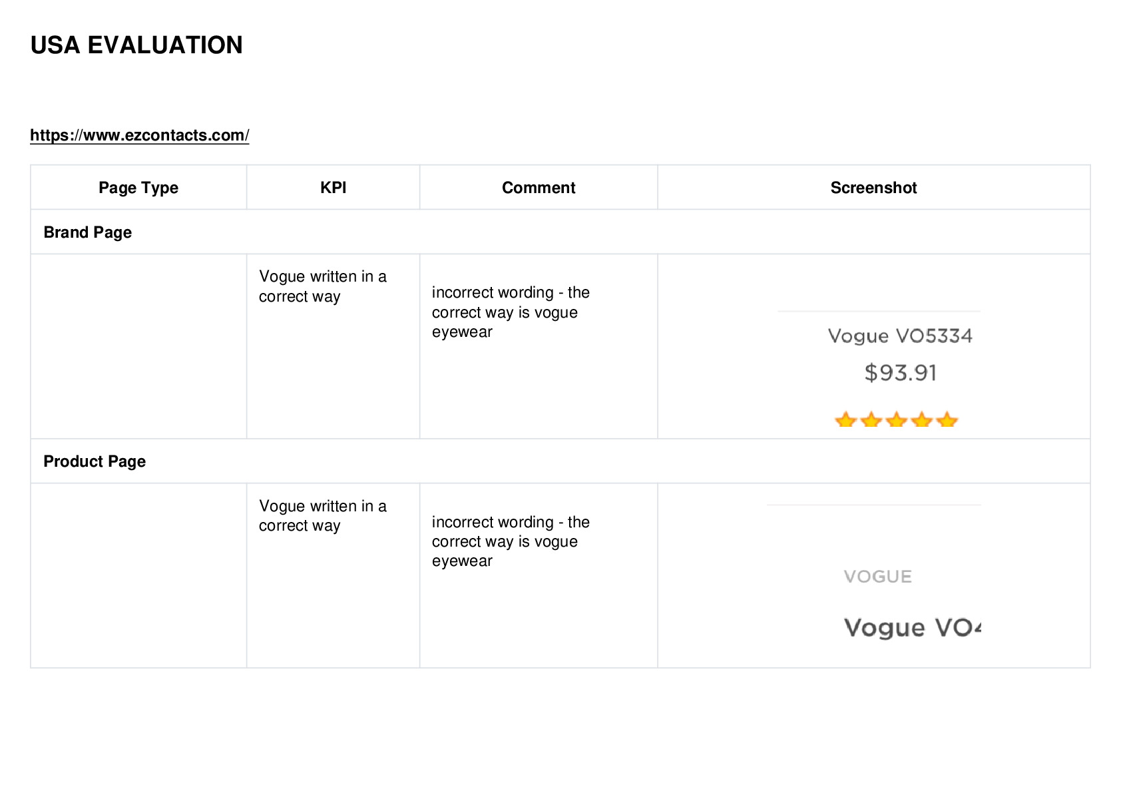Select the KPI column header
This screenshot has width=1121, height=793.
coord(333,188)
